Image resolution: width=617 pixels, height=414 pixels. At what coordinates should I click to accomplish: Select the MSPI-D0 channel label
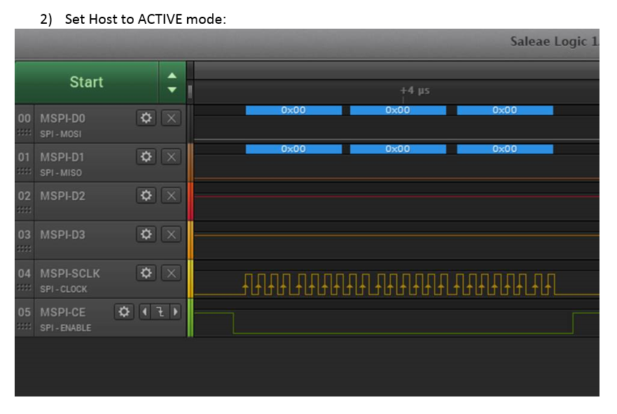point(62,118)
